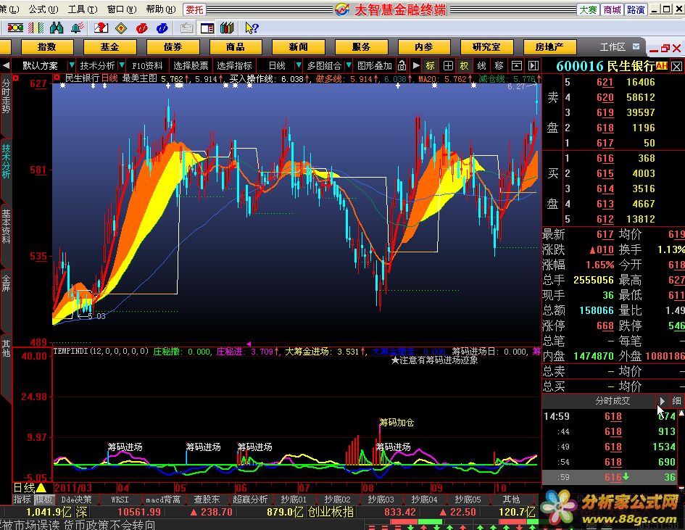Viewport: 685px width, 530px height.
Task: Click the 细 detail button
Action: (x=677, y=401)
